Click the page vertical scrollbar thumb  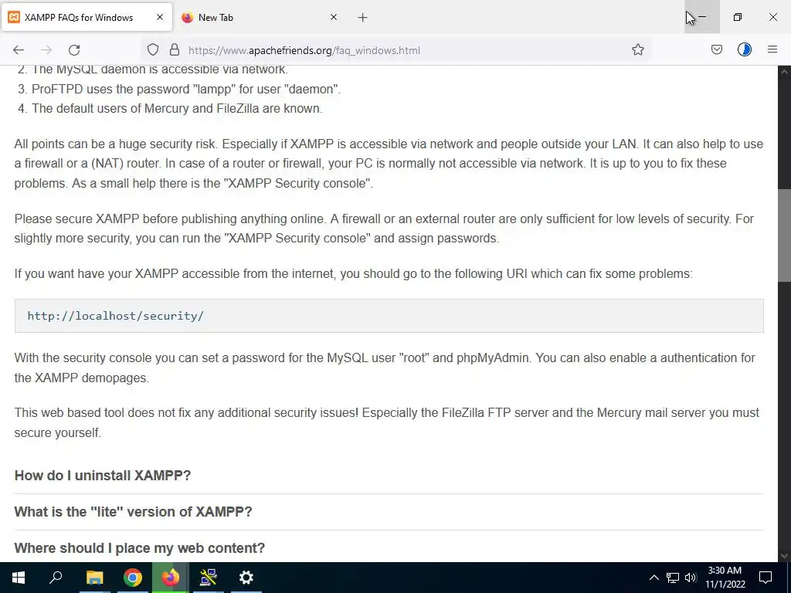tap(784, 236)
